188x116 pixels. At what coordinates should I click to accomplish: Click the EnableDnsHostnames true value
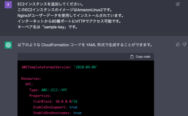(77, 113)
